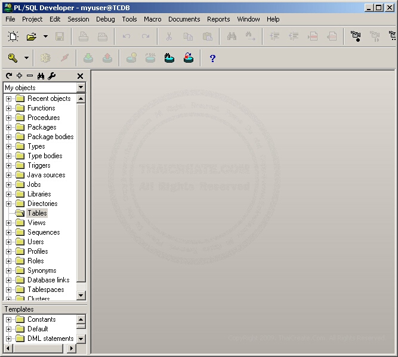Click the Print icon

coord(84,36)
